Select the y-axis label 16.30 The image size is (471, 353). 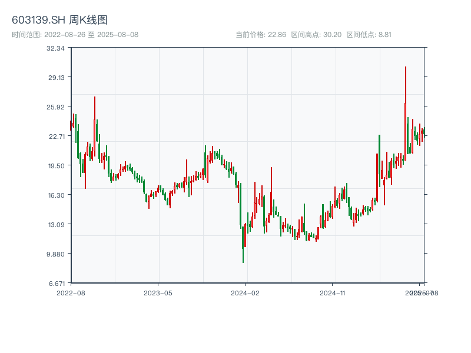tap(57, 195)
